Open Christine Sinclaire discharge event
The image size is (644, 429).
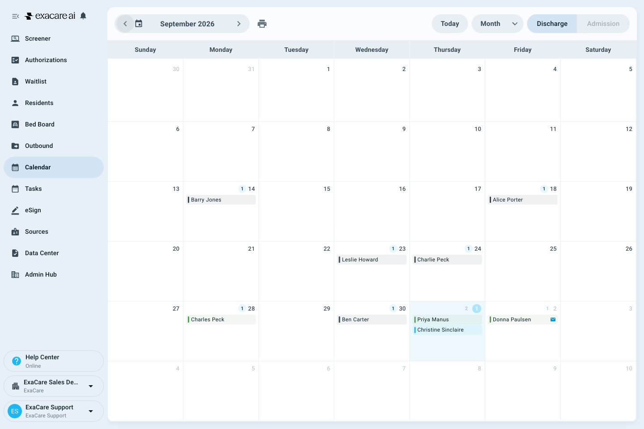[447, 330]
